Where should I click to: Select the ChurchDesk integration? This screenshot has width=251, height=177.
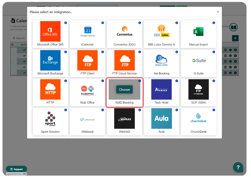click(x=199, y=121)
